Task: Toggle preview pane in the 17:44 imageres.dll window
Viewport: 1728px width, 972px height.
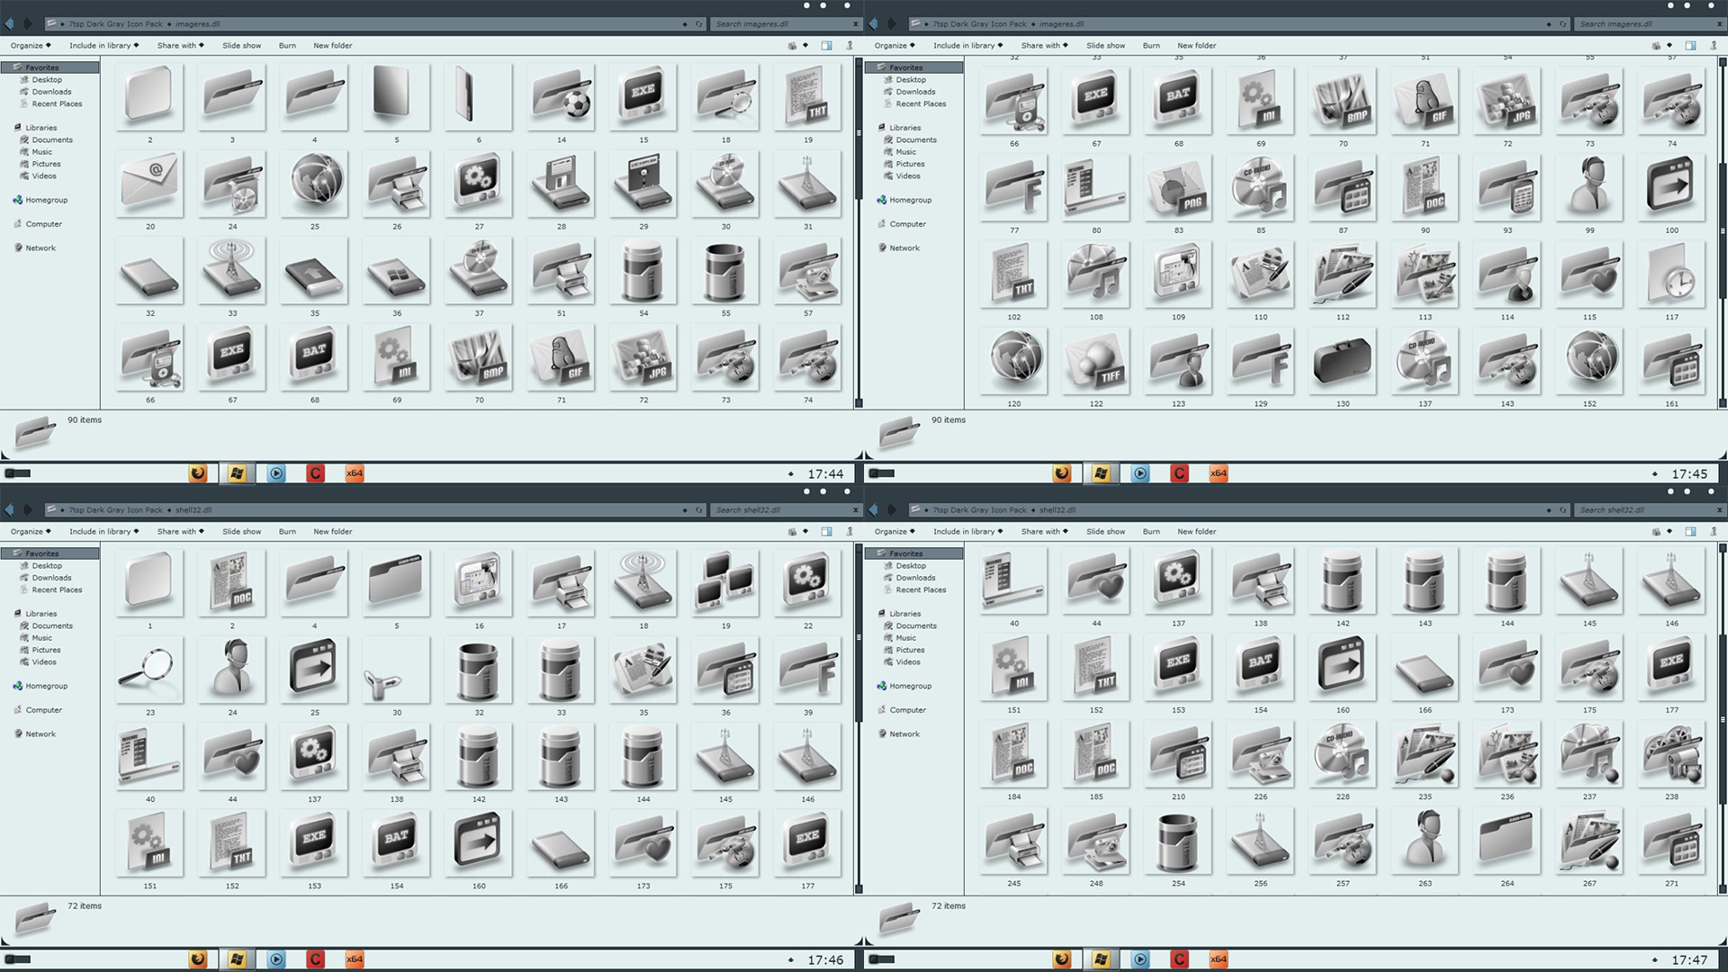Action: click(826, 46)
